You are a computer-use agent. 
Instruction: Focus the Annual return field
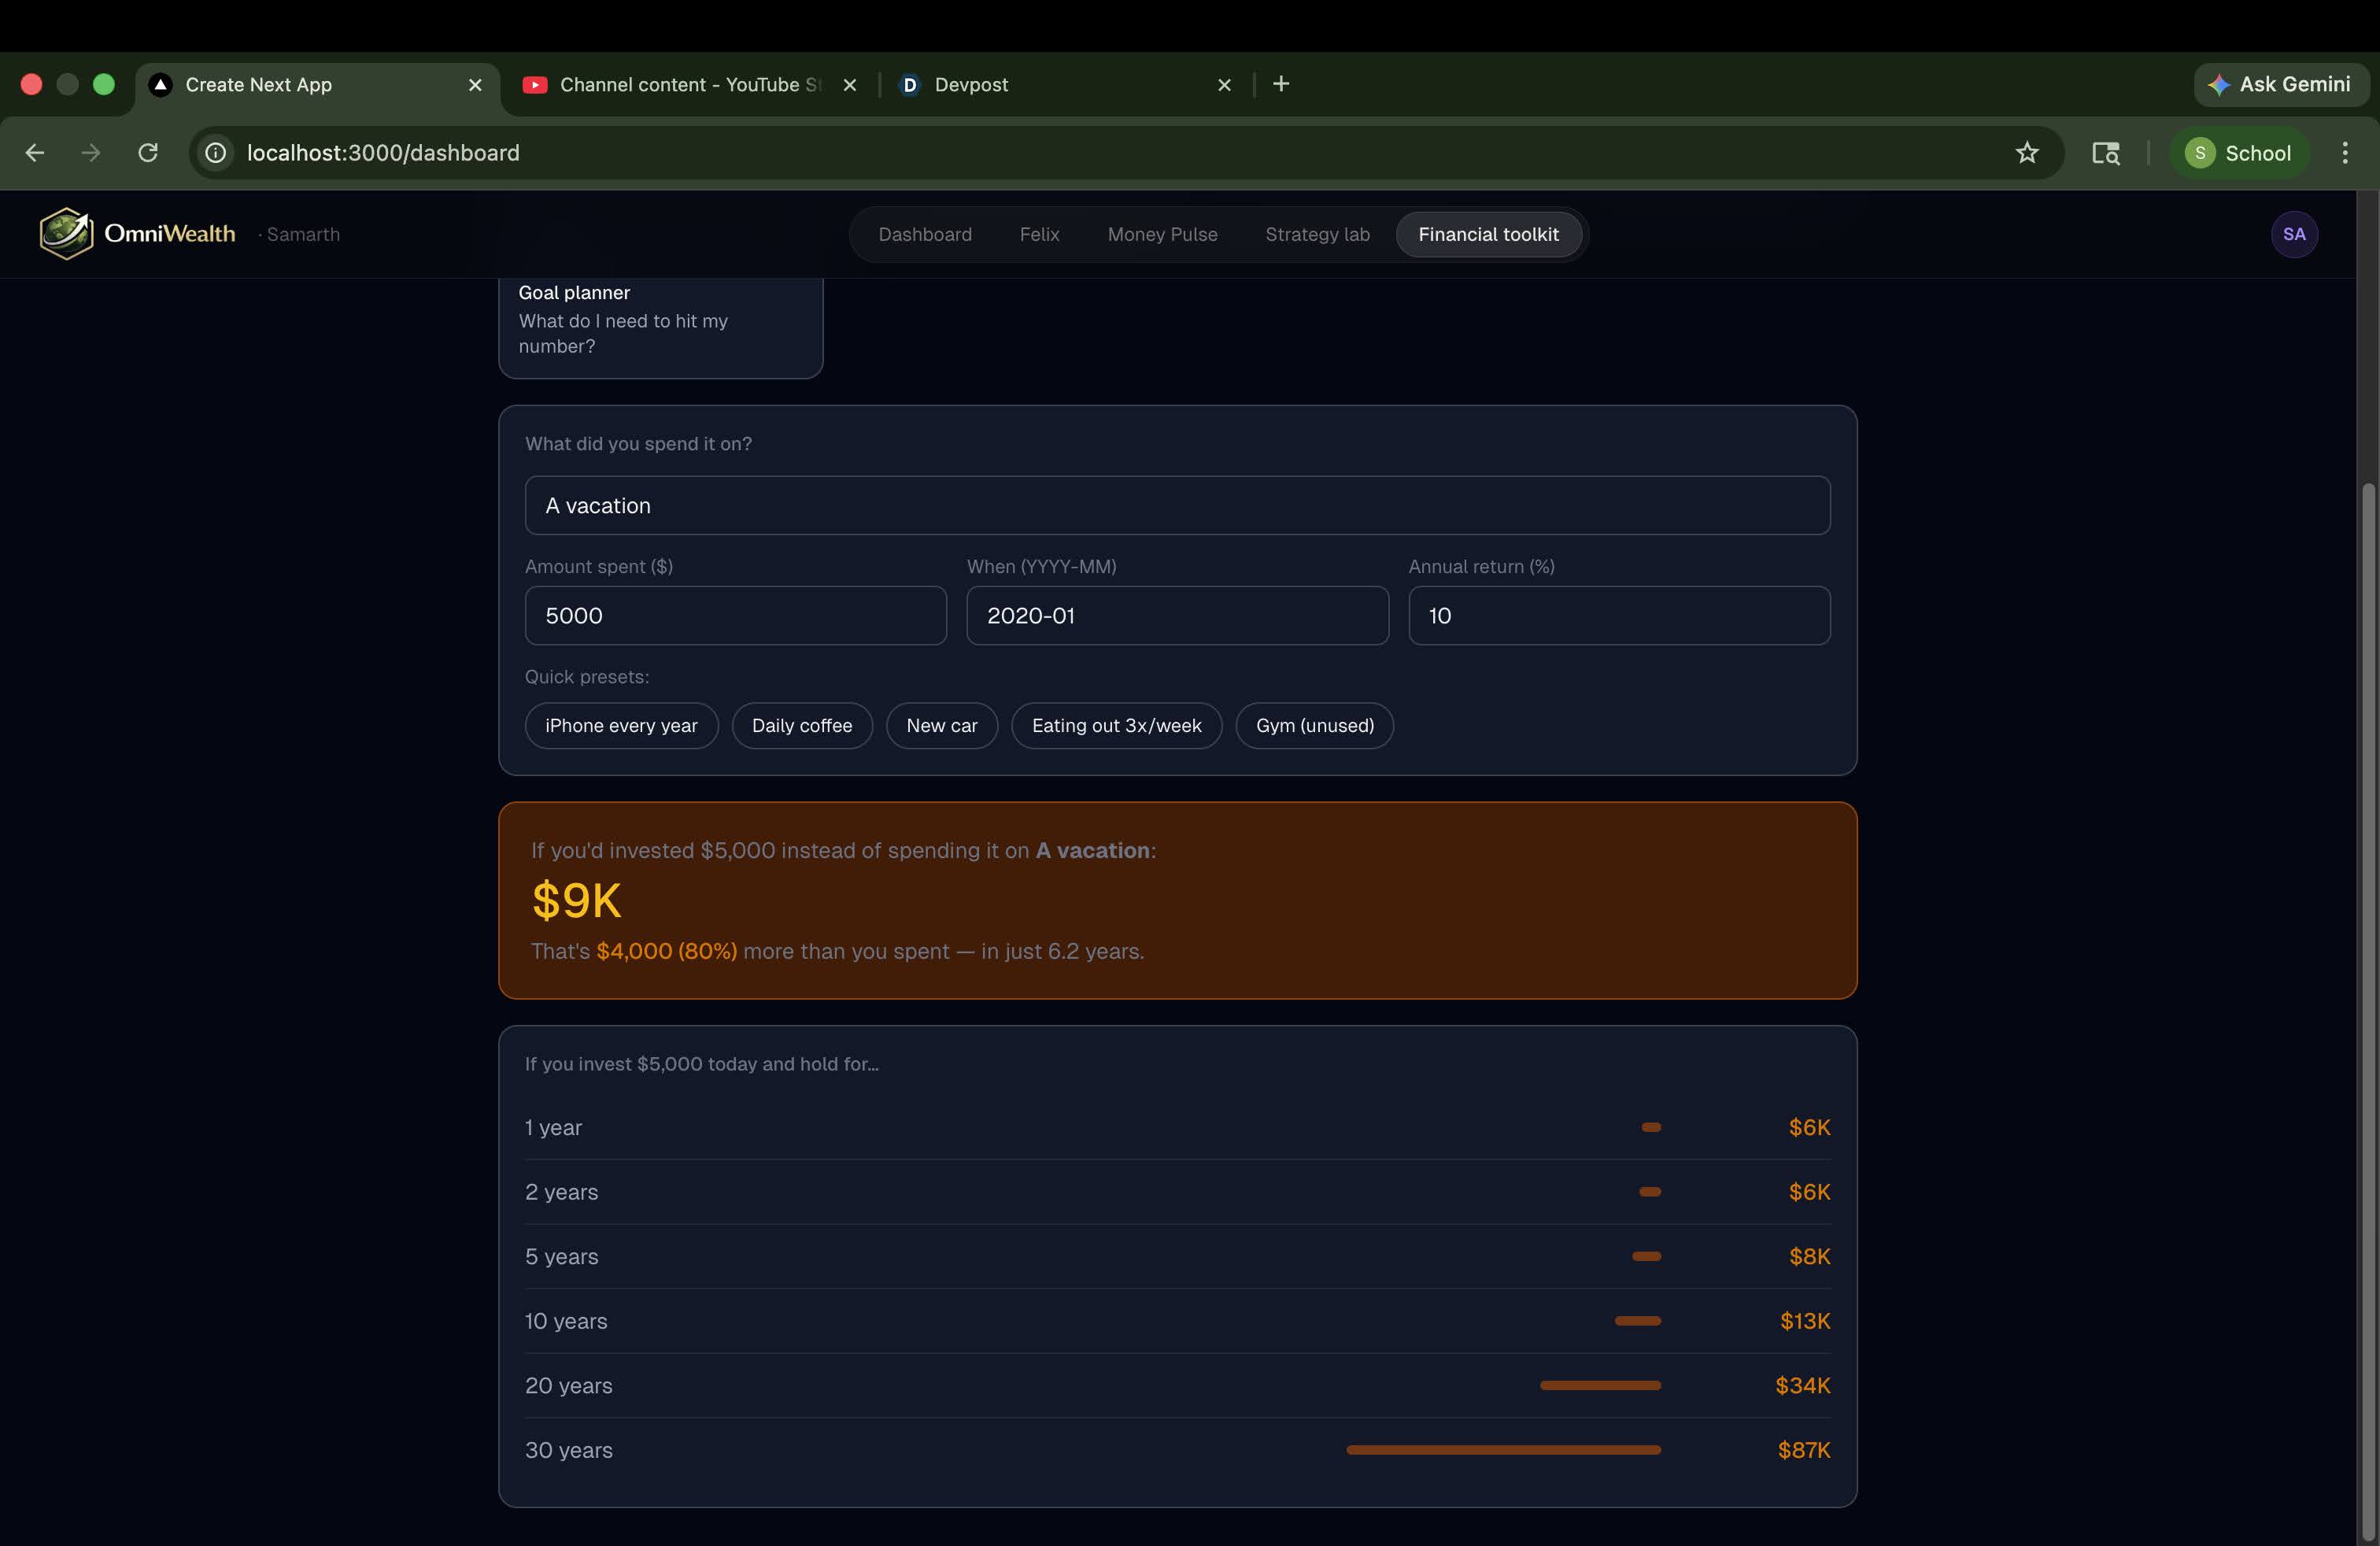tap(1618, 616)
